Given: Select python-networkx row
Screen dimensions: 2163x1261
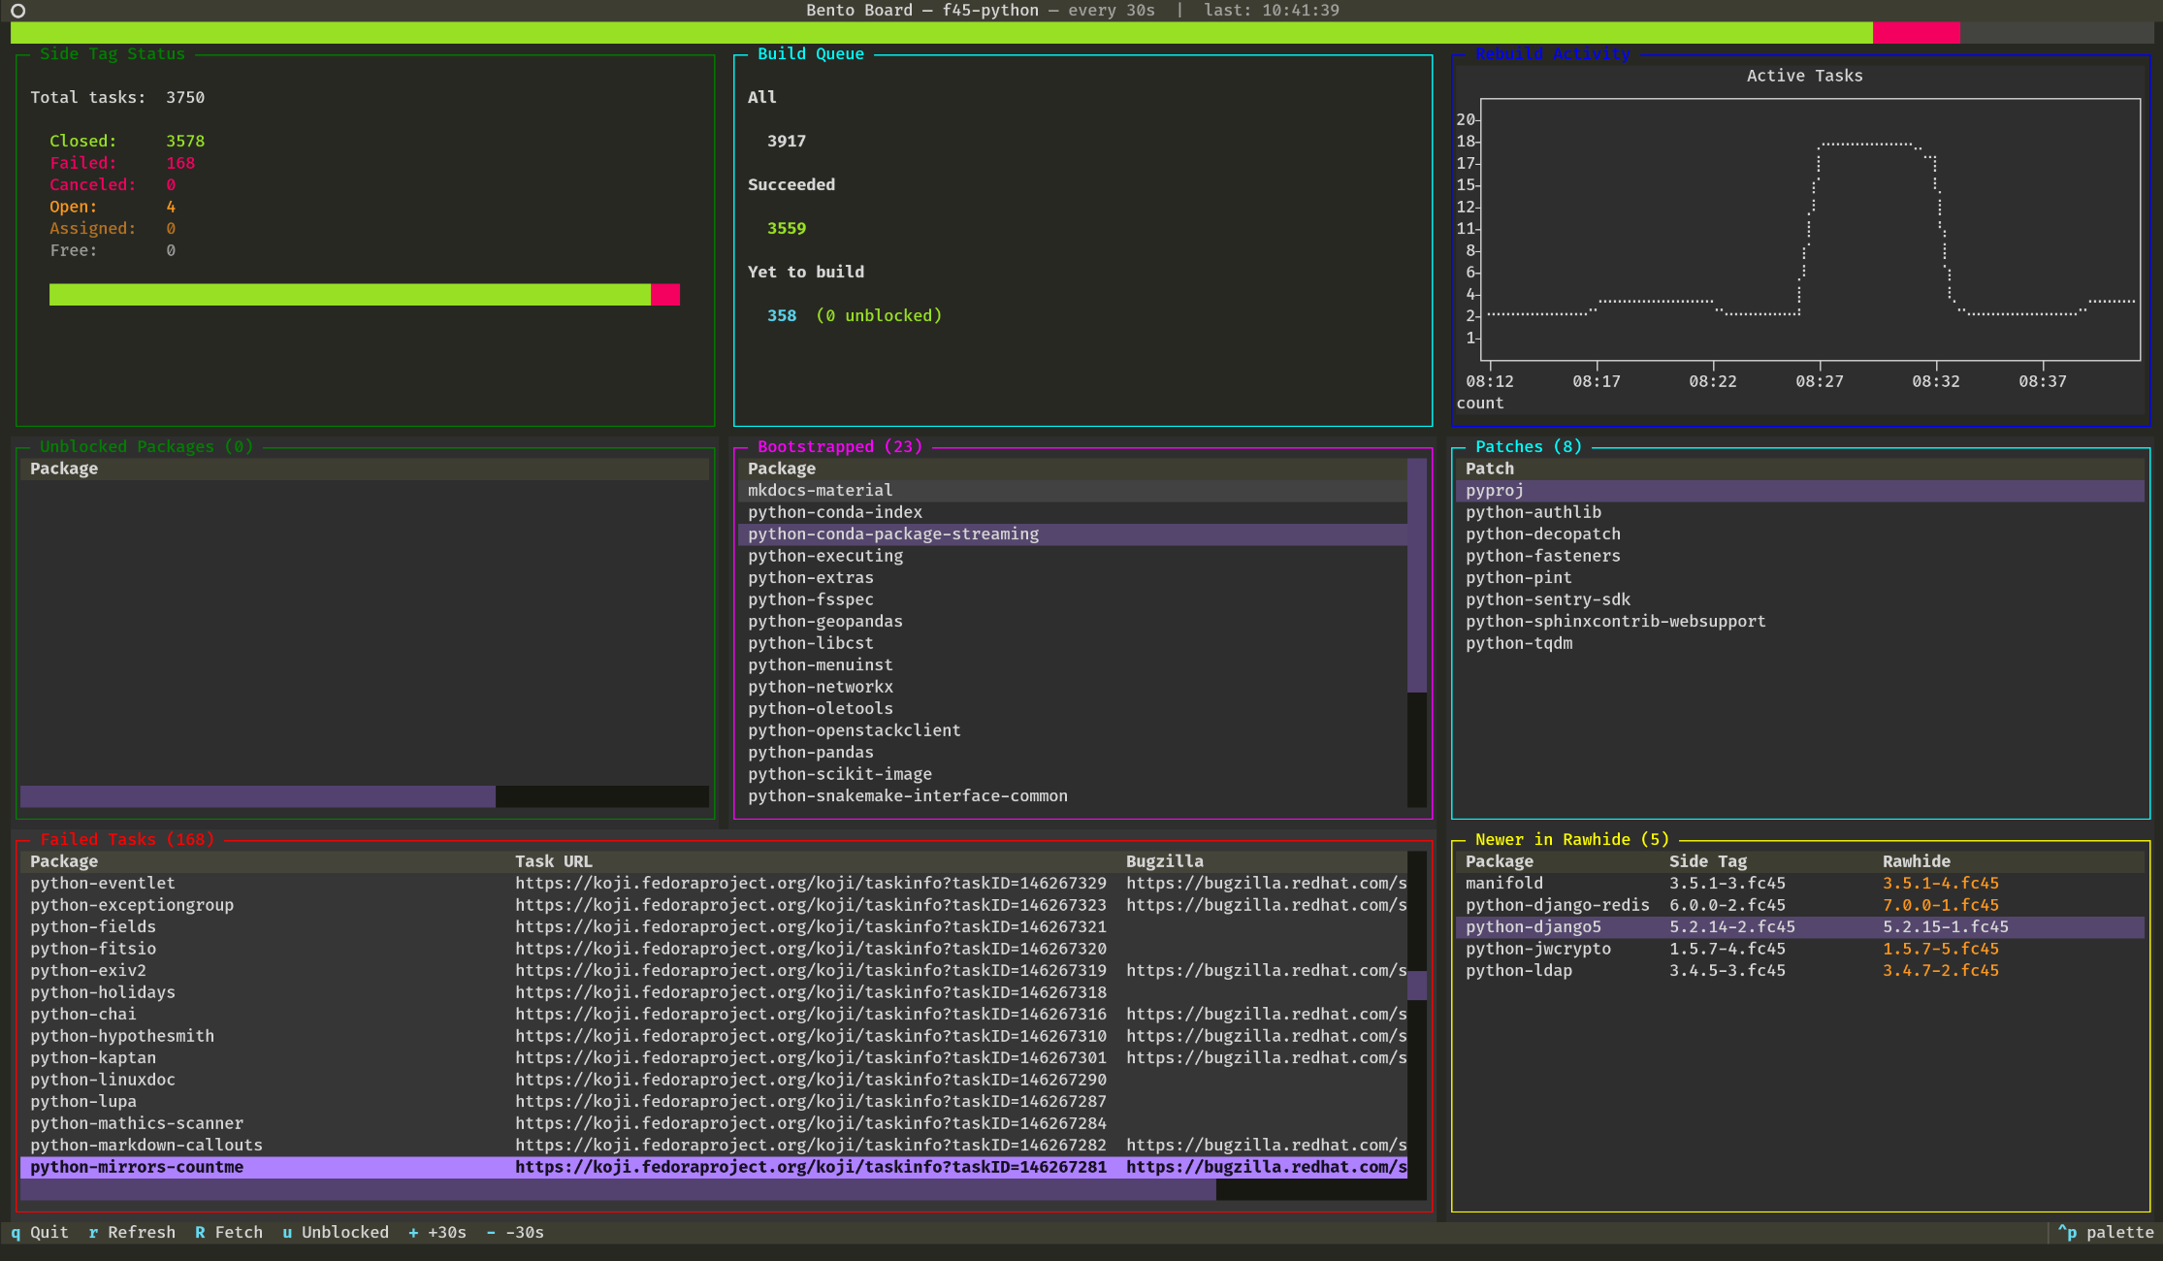Looking at the screenshot, I should pos(1073,687).
